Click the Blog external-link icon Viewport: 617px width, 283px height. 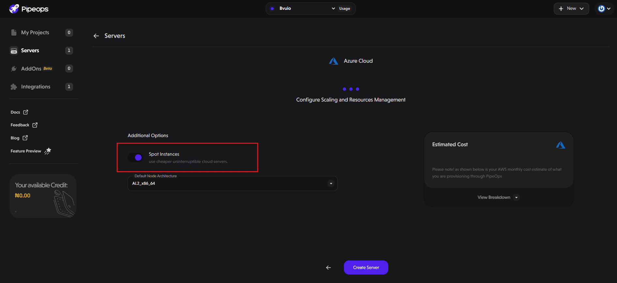pos(25,138)
